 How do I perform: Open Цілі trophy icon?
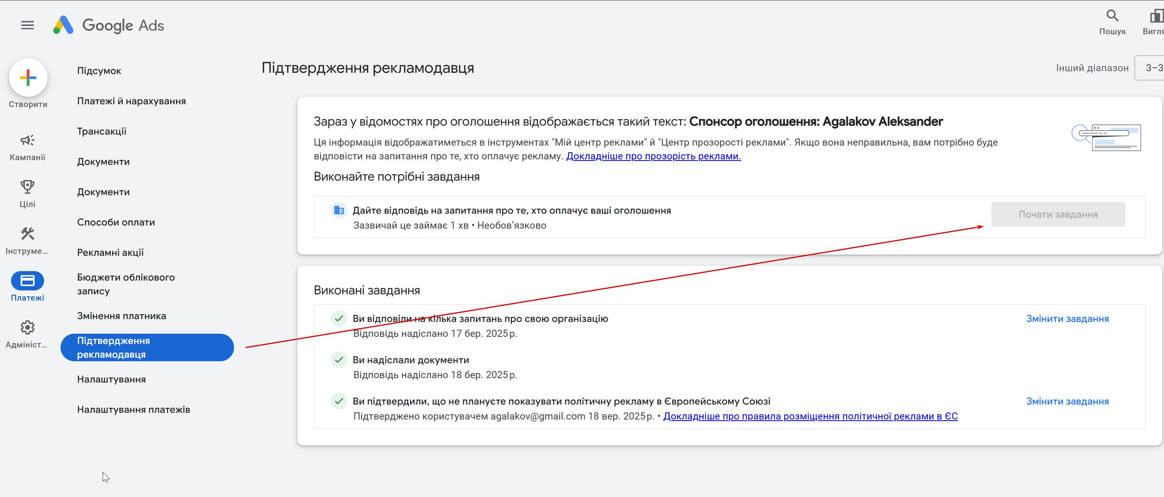click(28, 187)
